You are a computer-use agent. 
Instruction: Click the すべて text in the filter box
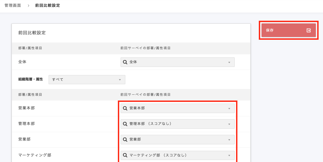coord(58,79)
